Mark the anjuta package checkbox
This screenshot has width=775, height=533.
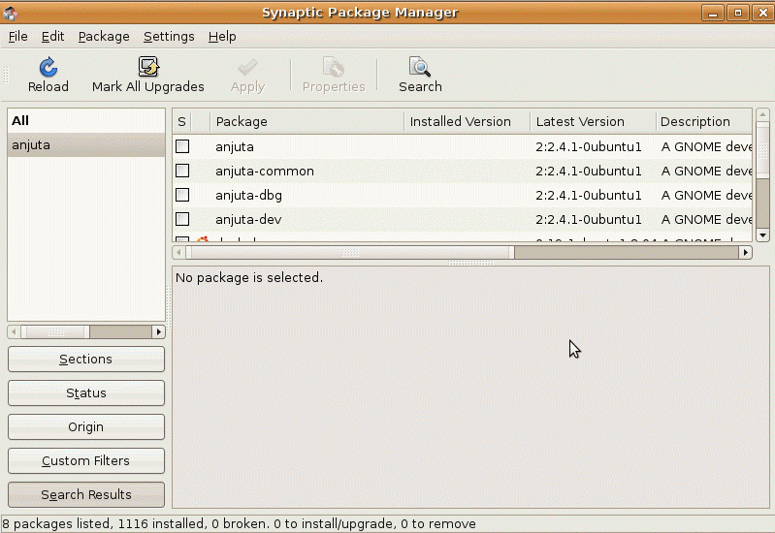182,146
